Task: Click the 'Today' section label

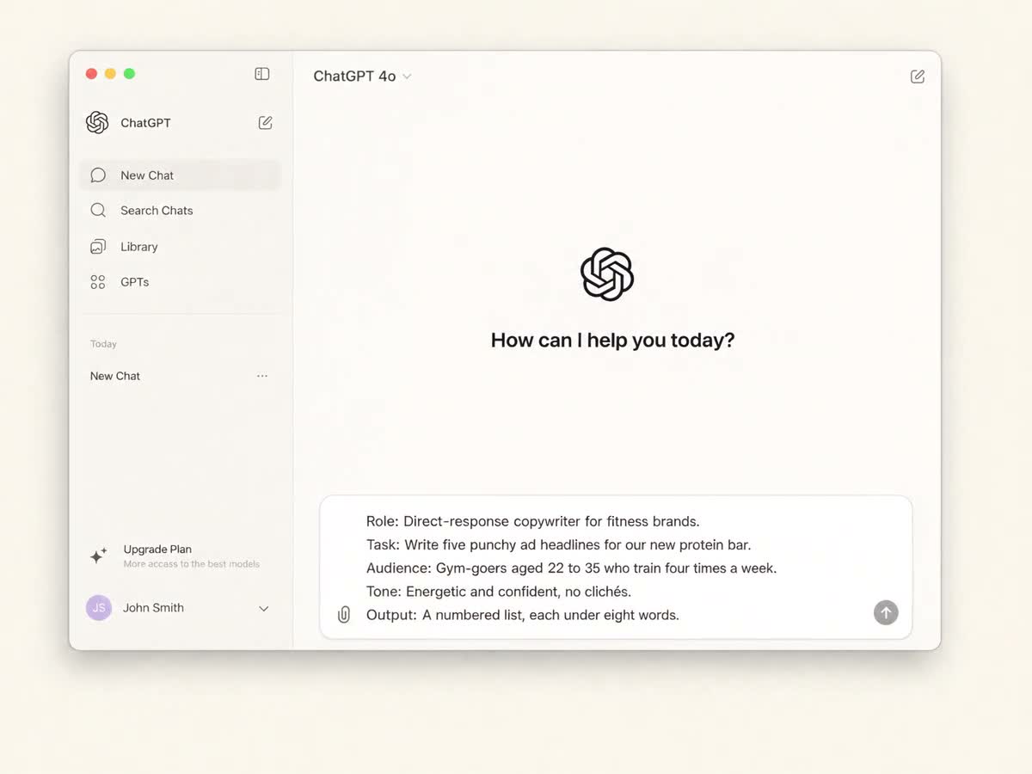Action: (x=103, y=344)
